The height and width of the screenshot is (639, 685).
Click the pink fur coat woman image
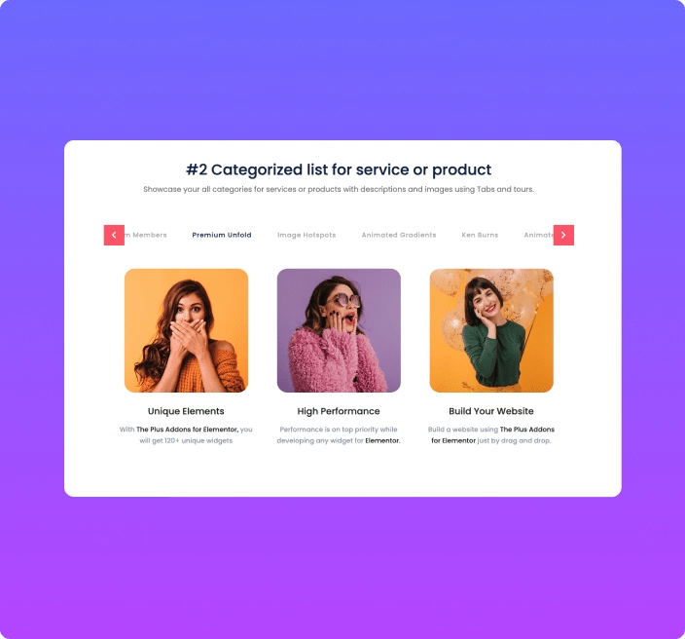339,330
